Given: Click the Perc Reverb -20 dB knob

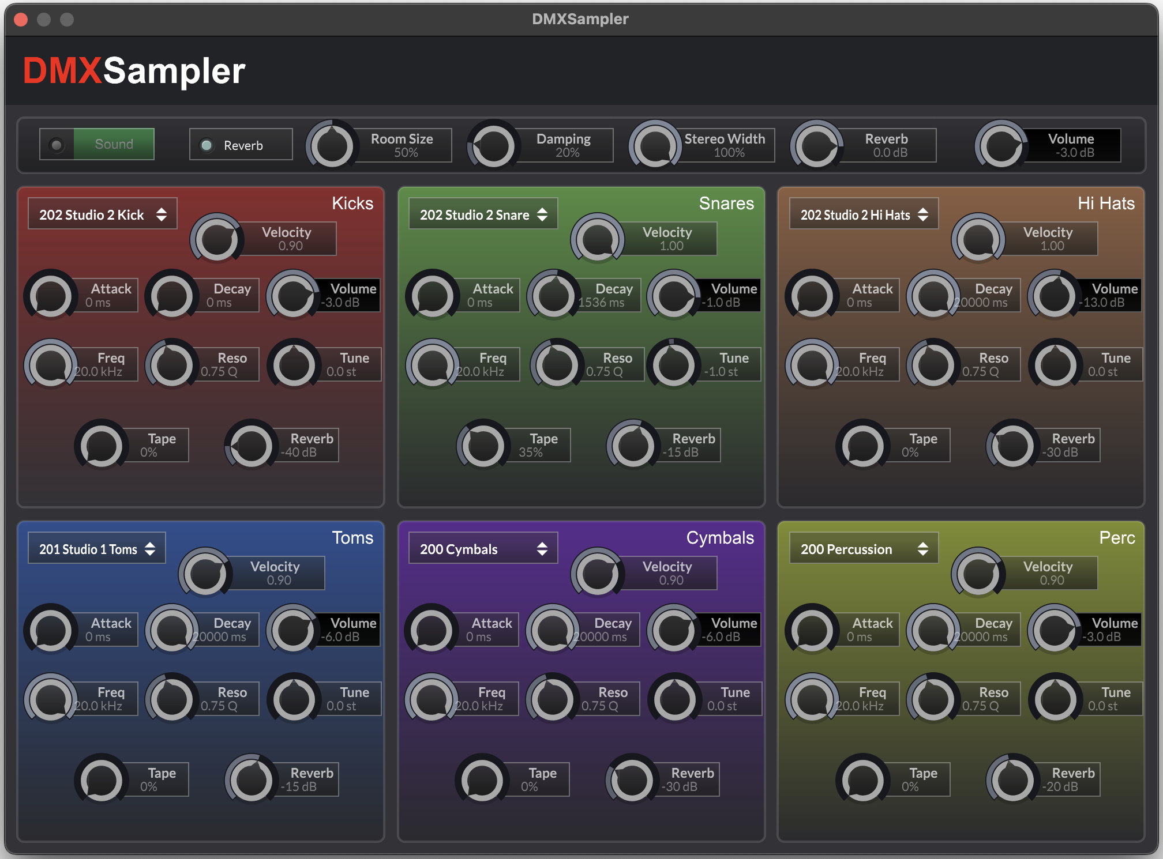Looking at the screenshot, I should (1013, 779).
